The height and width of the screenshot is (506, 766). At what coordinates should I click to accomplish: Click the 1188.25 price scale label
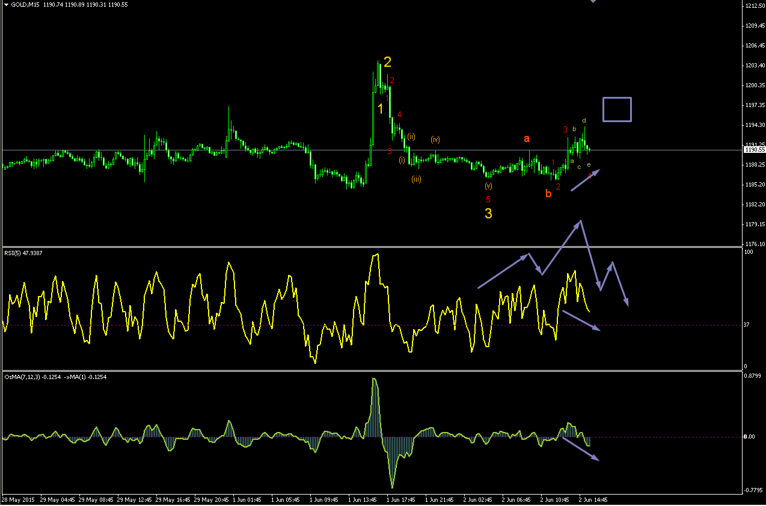(754, 165)
